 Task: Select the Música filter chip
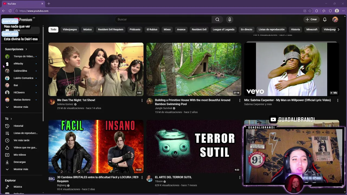coord(87,30)
